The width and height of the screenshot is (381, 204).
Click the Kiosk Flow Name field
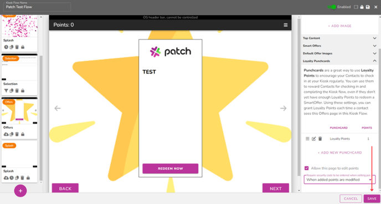(37, 7)
